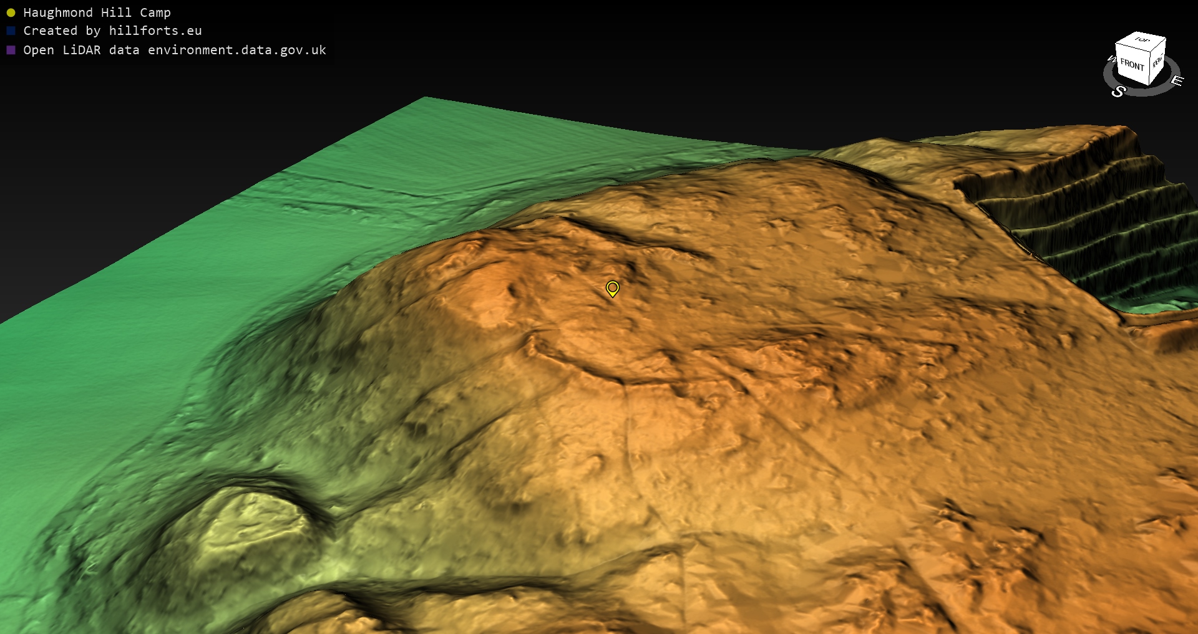Select the Haughmond Hill Camp legend label
The width and height of the screenshot is (1198, 634).
tap(97, 12)
